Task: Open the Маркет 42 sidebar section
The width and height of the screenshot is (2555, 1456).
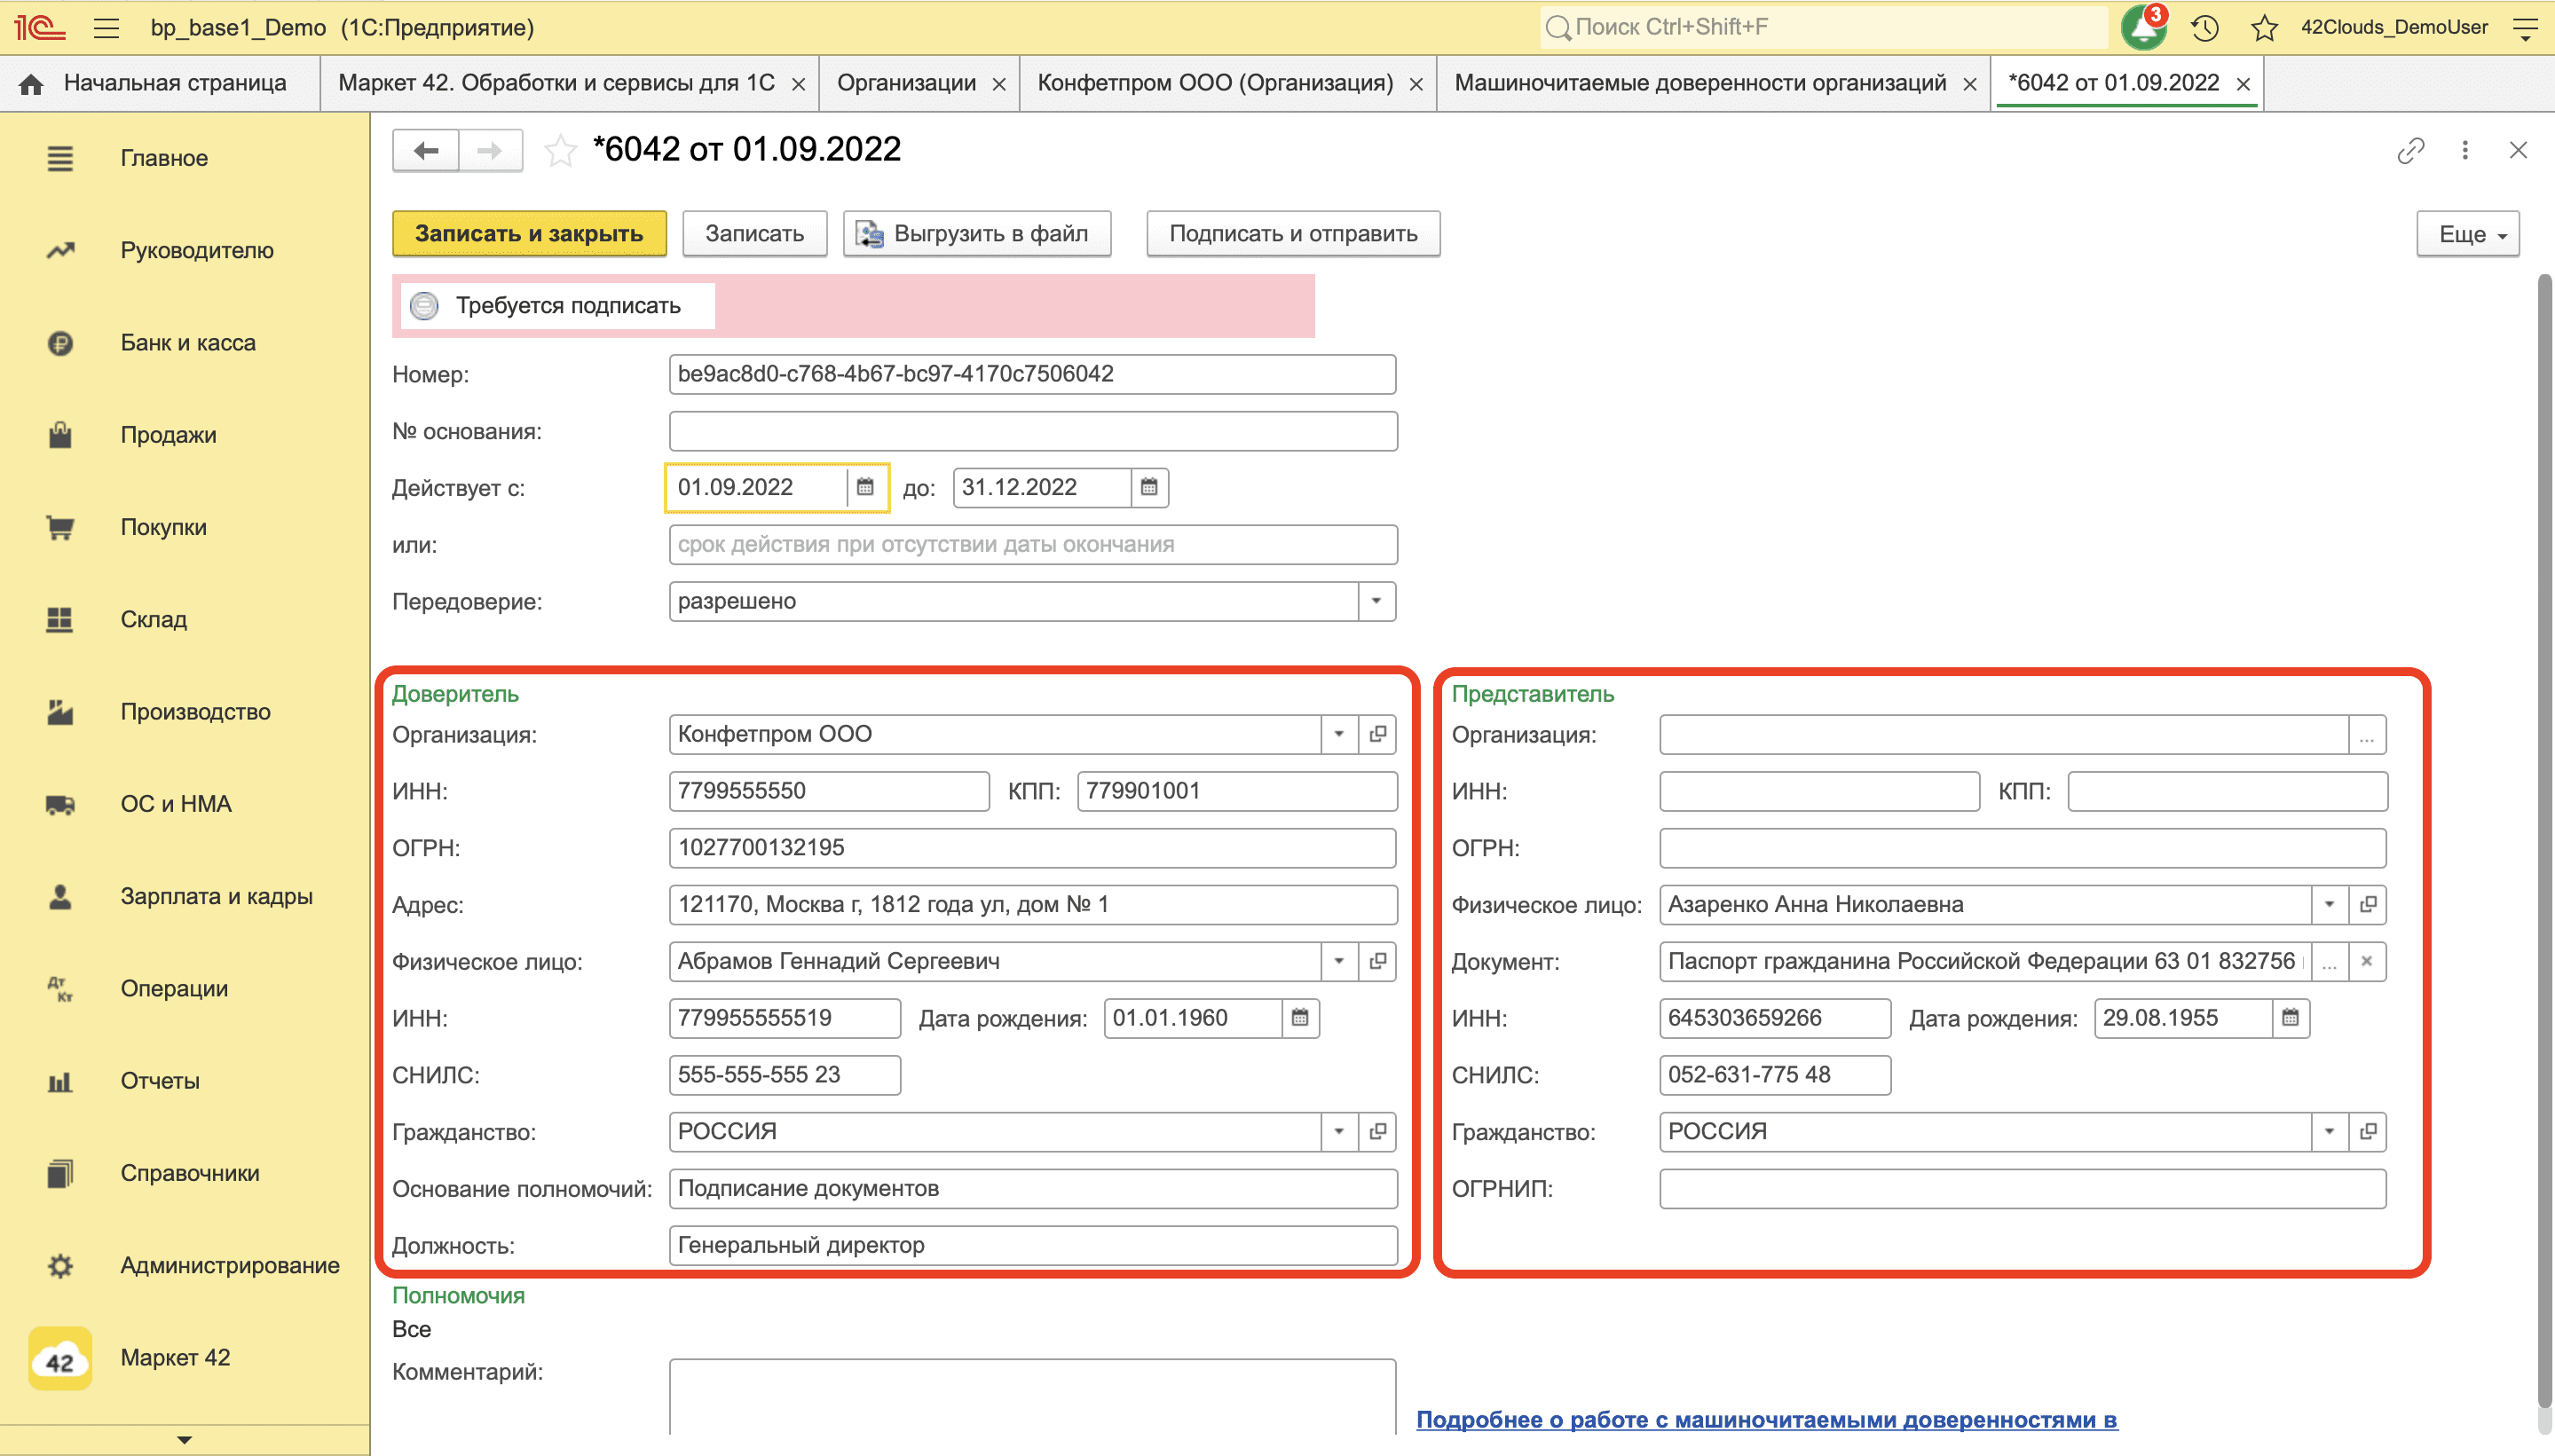Action: [x=185, y=1357]
